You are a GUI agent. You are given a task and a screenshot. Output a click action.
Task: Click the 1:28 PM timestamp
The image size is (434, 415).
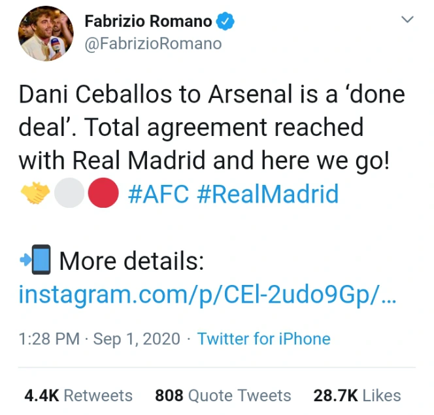coord(49,339)
